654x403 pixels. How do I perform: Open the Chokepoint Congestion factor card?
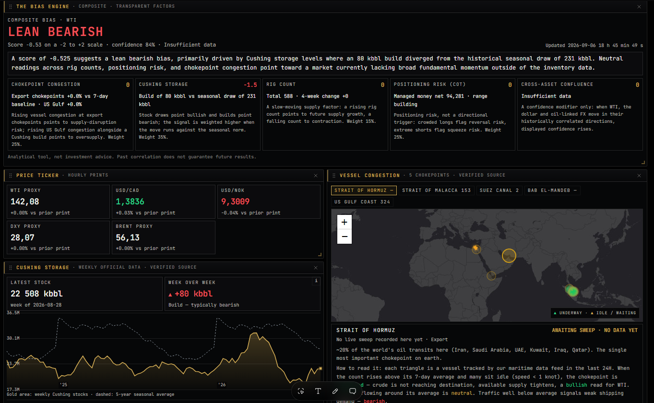point(71,115)
